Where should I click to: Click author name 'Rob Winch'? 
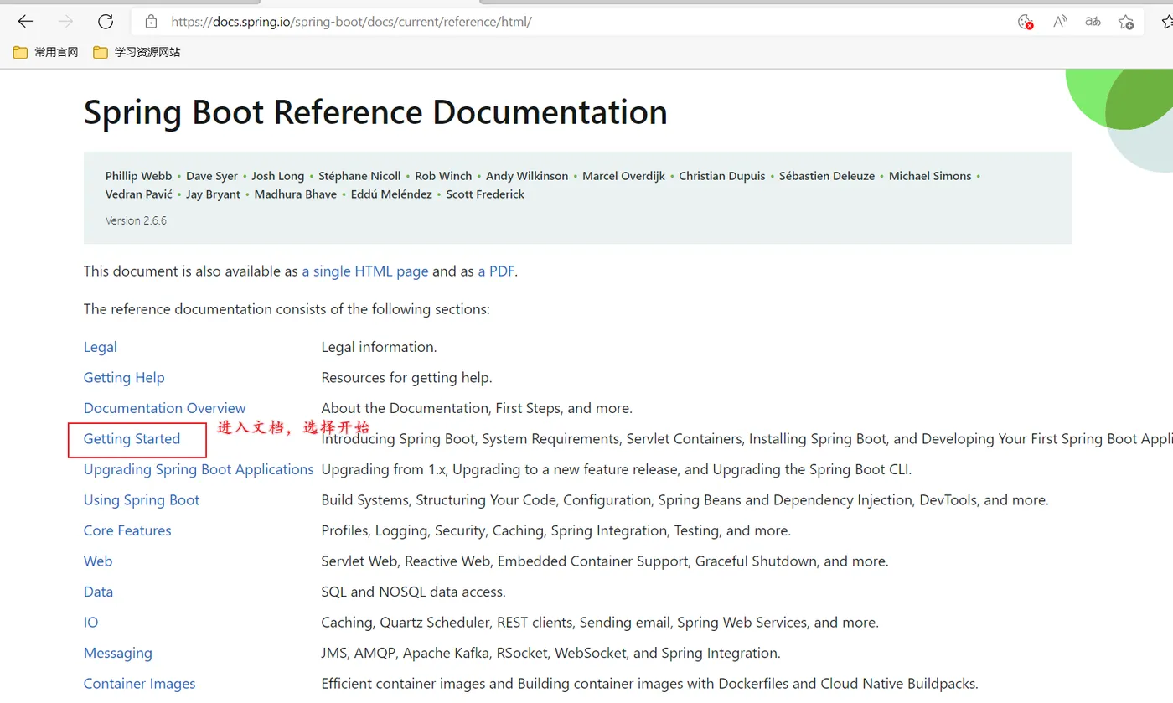443,176
